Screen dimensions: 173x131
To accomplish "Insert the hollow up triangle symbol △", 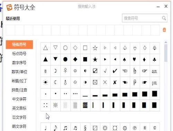I will (46, 48).
